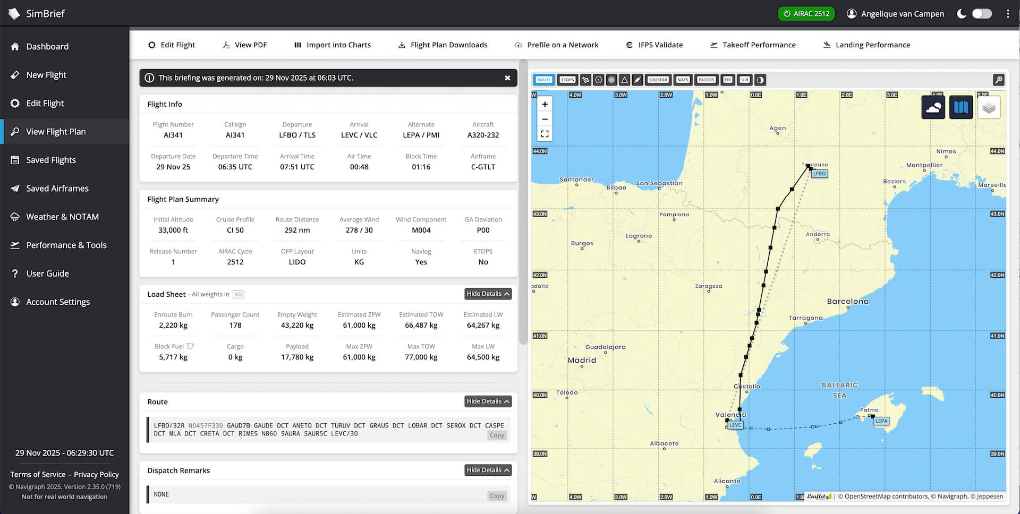The image size is (1020, 514).
Task: Click the map style icon with folded map
Action: tap(960, 108)
